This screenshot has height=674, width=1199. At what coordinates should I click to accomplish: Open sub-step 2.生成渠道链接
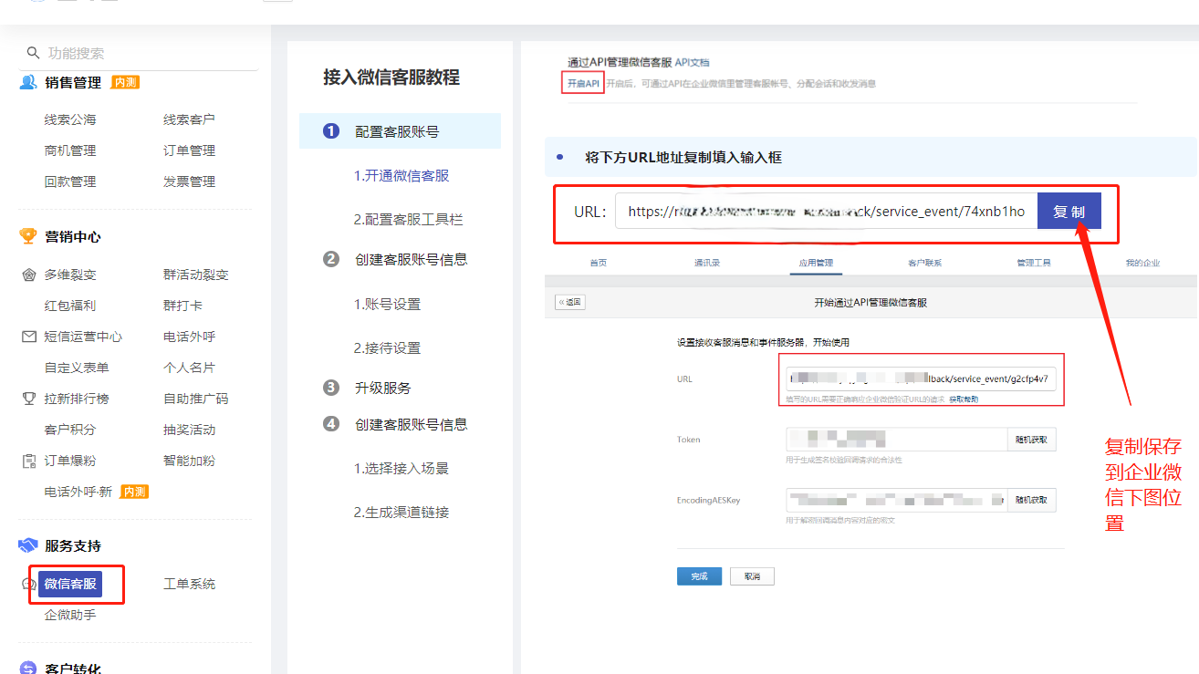coord(401,512)
